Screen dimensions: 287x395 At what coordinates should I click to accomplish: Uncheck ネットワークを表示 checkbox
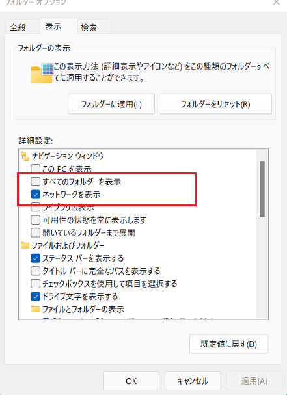click(x=35, y=194)
